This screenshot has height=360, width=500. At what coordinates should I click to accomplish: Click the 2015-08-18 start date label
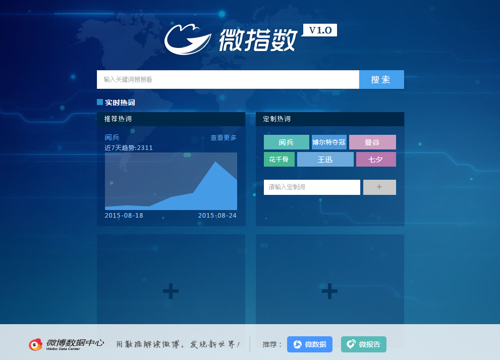124,216
